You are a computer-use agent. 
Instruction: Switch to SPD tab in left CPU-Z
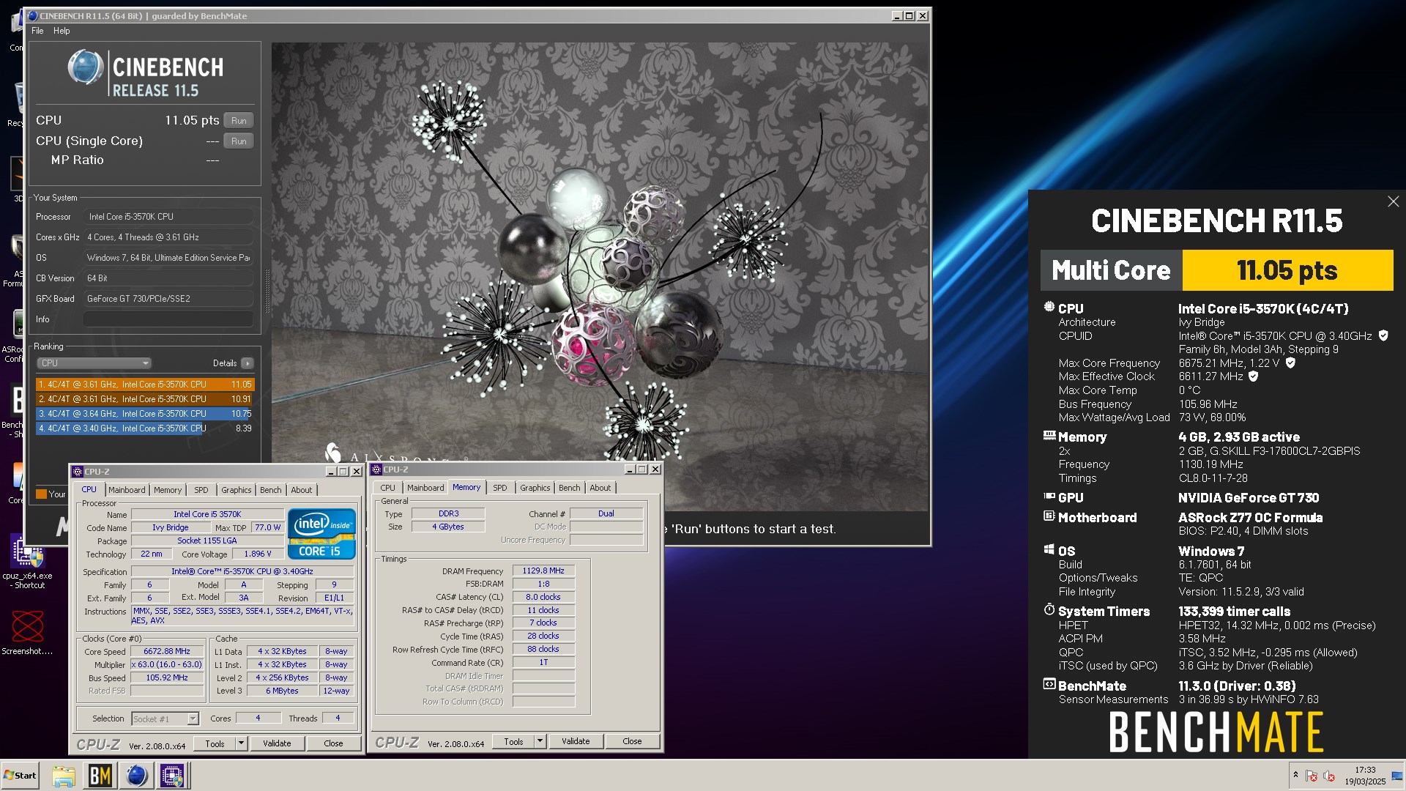(x=201, y=490)
